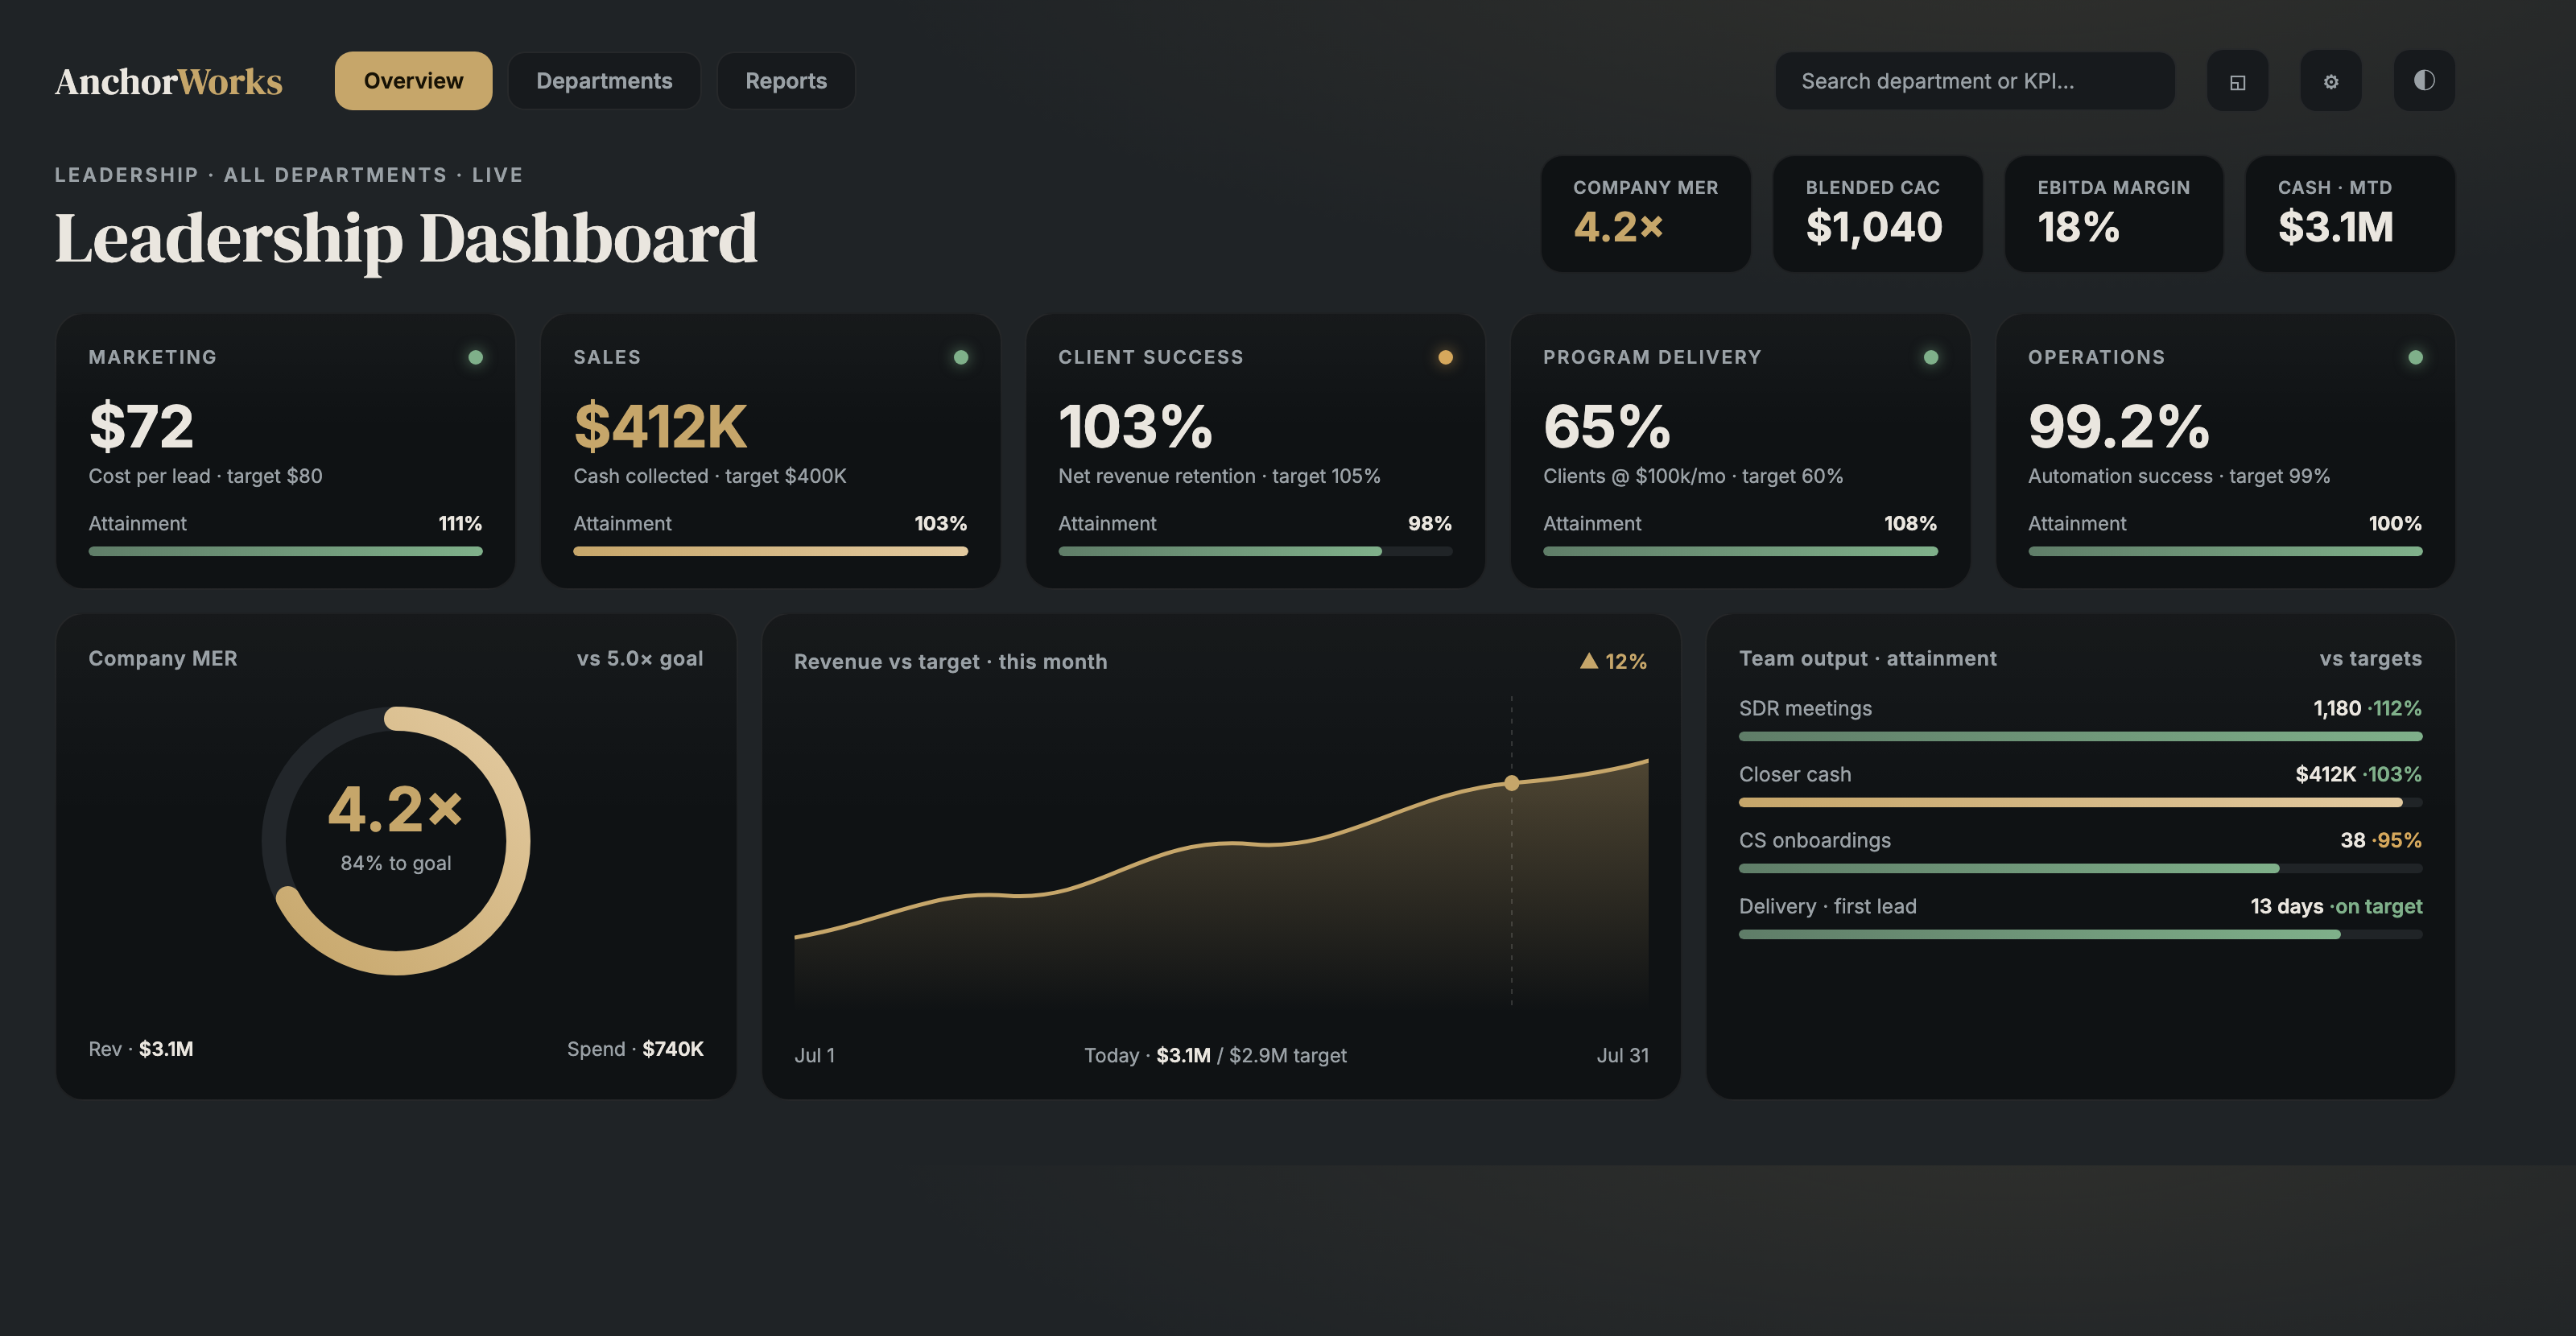
Task: Click the AnchorWorks logo
Action: (168, 81)
